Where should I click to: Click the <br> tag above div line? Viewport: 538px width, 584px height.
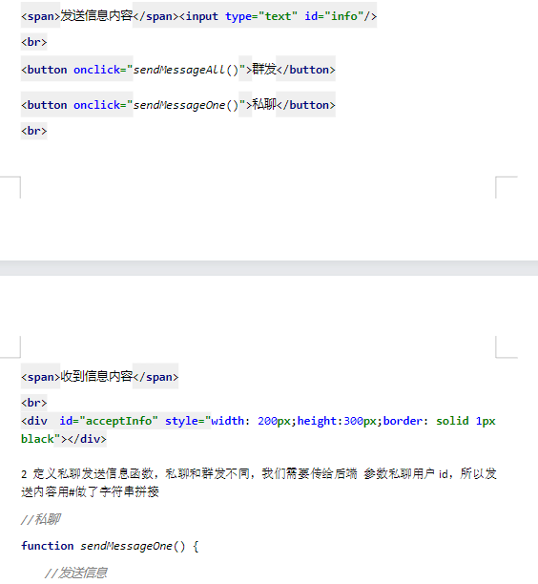(34, 403)
